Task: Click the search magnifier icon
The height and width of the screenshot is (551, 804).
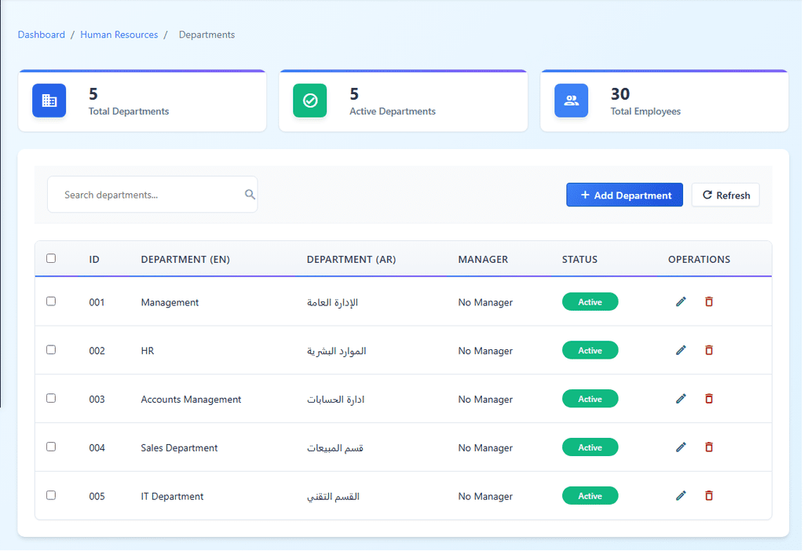Action: [x=250, y=195]
